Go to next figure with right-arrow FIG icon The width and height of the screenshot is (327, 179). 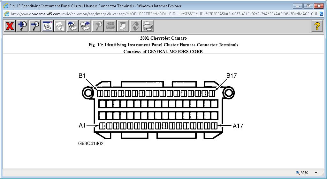point(85,26)
